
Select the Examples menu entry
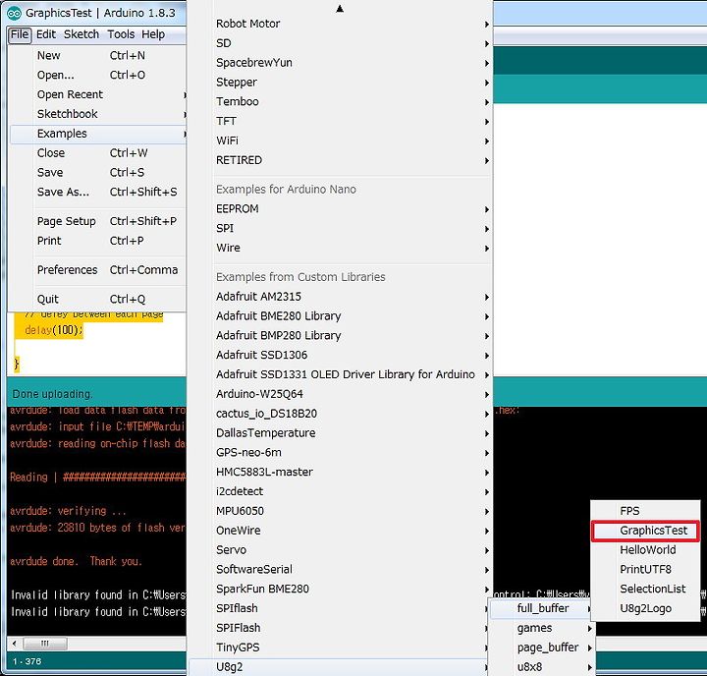[98, 134]
